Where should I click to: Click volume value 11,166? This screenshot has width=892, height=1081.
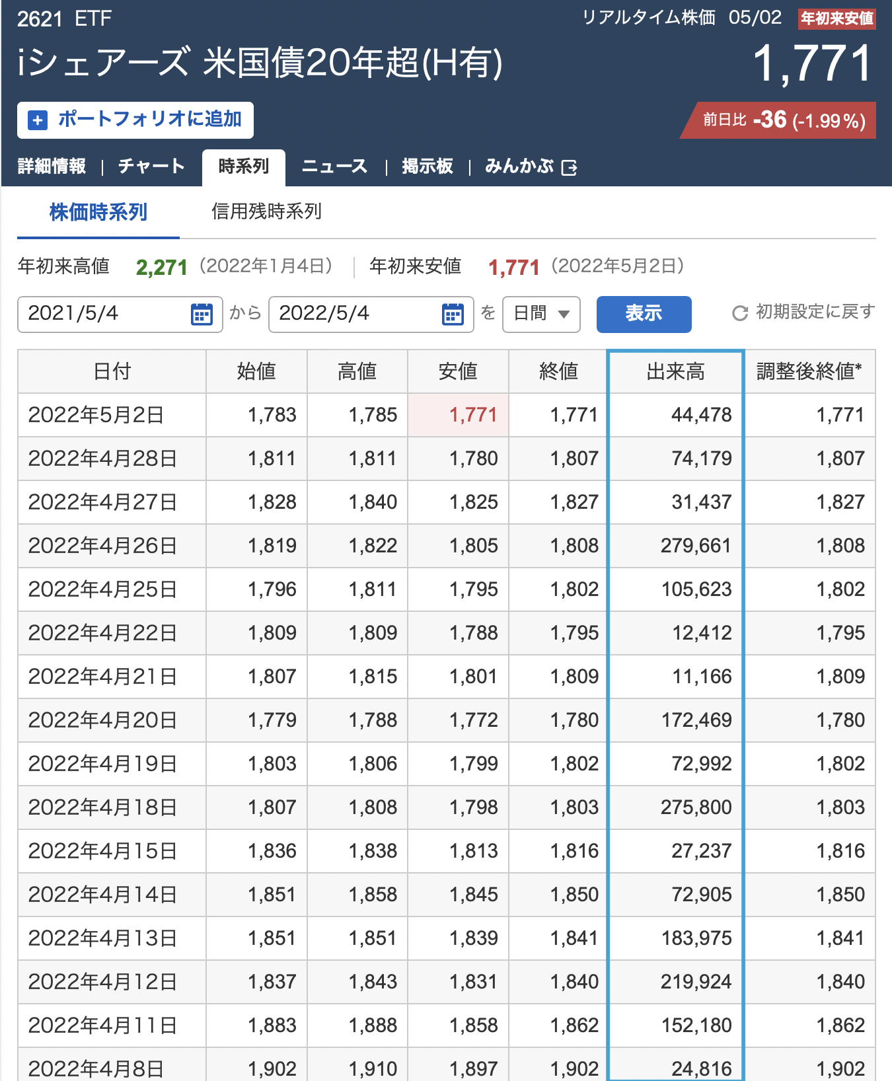(x=702, y=677)
